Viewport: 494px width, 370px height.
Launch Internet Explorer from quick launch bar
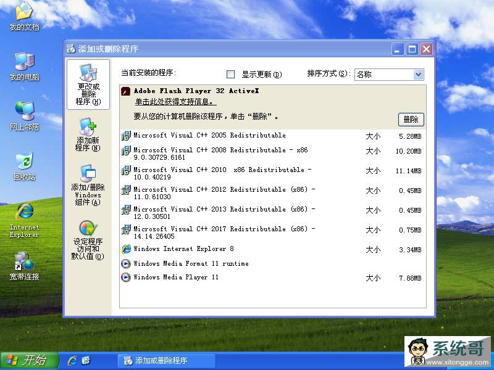(x=72, y=360)
